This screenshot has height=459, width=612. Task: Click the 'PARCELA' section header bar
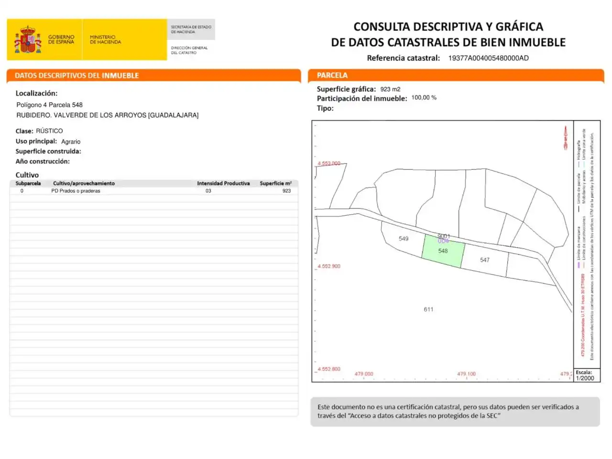tap(456, 75)
